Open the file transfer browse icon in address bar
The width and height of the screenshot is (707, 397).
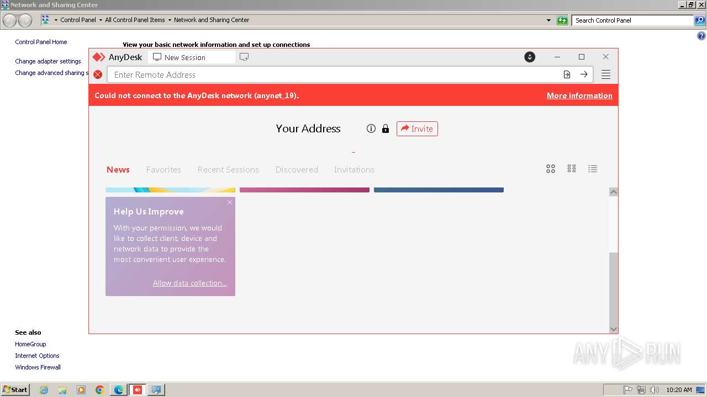[x=567, y=74]
